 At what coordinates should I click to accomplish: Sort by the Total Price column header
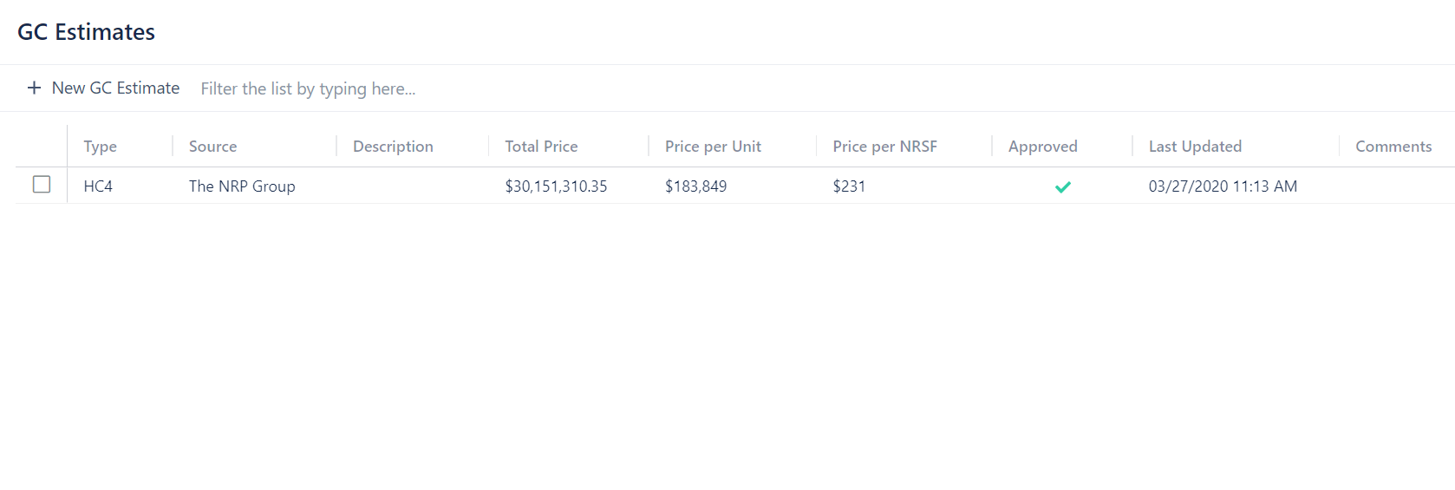(x=541, y=147)
